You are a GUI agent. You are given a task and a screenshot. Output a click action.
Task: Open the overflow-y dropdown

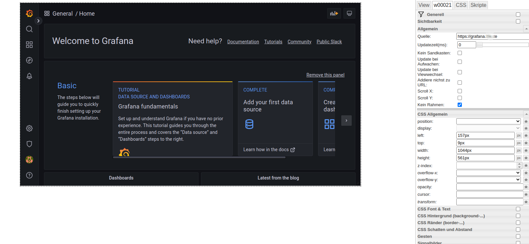pos(489,179)
